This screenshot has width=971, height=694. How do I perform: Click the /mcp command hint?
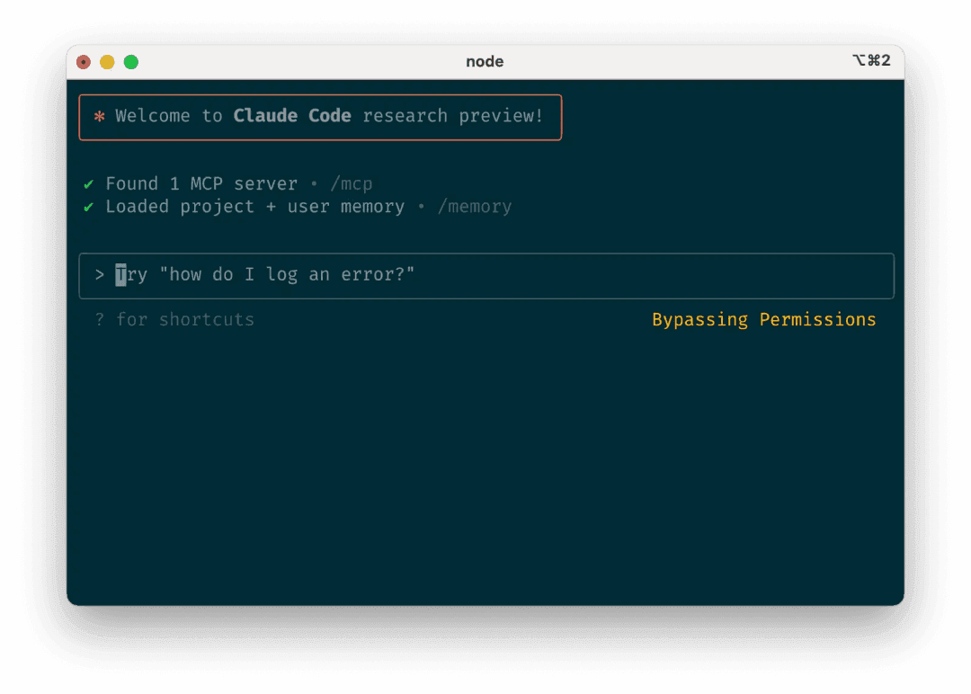tap(351, 184)
